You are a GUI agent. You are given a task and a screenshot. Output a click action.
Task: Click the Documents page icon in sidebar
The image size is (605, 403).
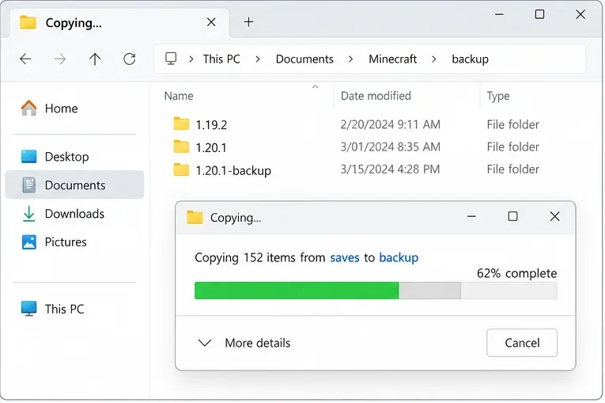[29, 185]
